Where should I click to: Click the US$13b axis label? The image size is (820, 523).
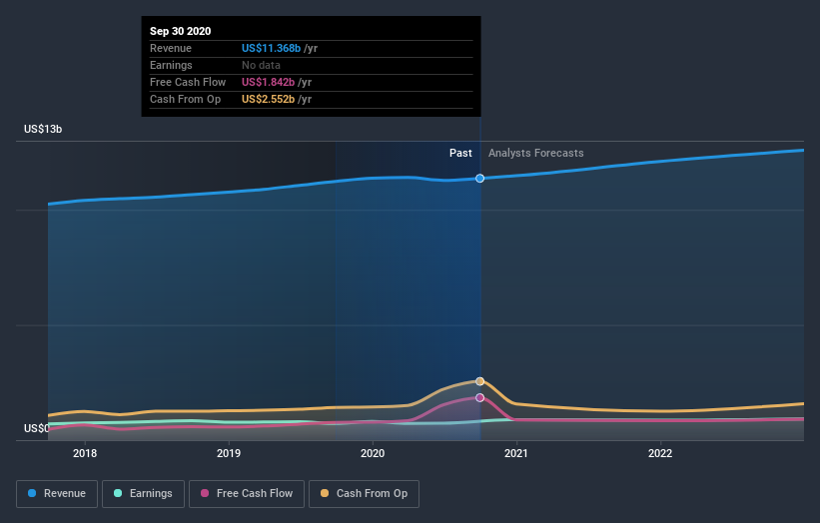tap(43, 129)
